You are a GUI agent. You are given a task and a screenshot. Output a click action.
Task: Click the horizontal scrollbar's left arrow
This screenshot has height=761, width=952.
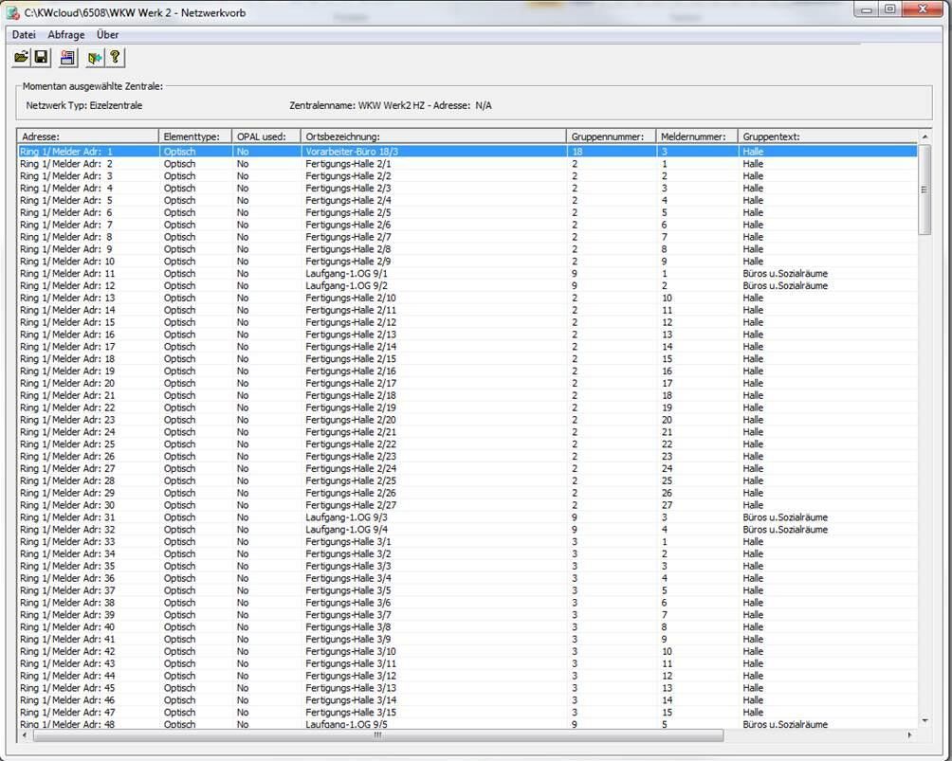coord(25,734)
